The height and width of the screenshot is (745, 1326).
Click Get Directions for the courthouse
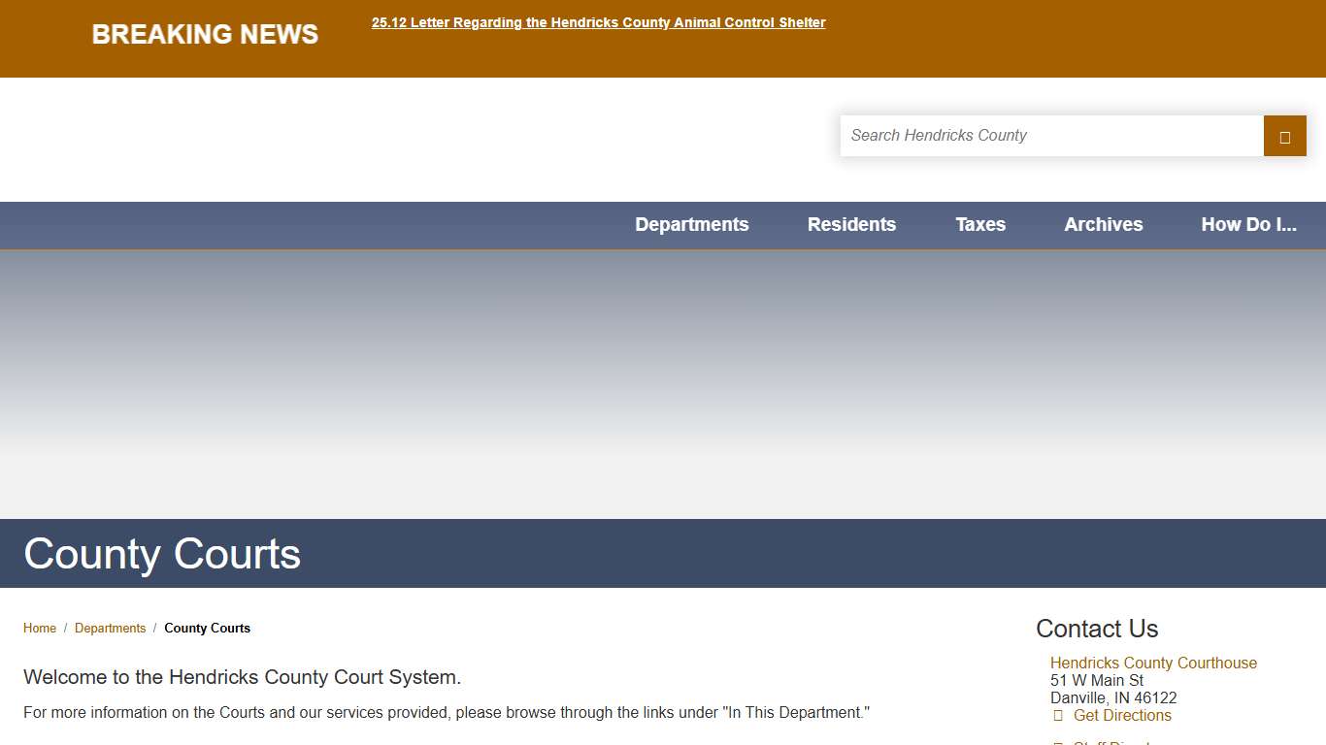coord(1122,715)
